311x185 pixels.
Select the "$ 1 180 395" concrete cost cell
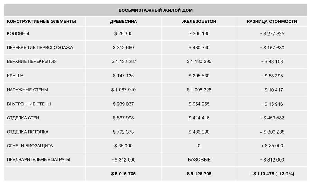coord(199,62)
